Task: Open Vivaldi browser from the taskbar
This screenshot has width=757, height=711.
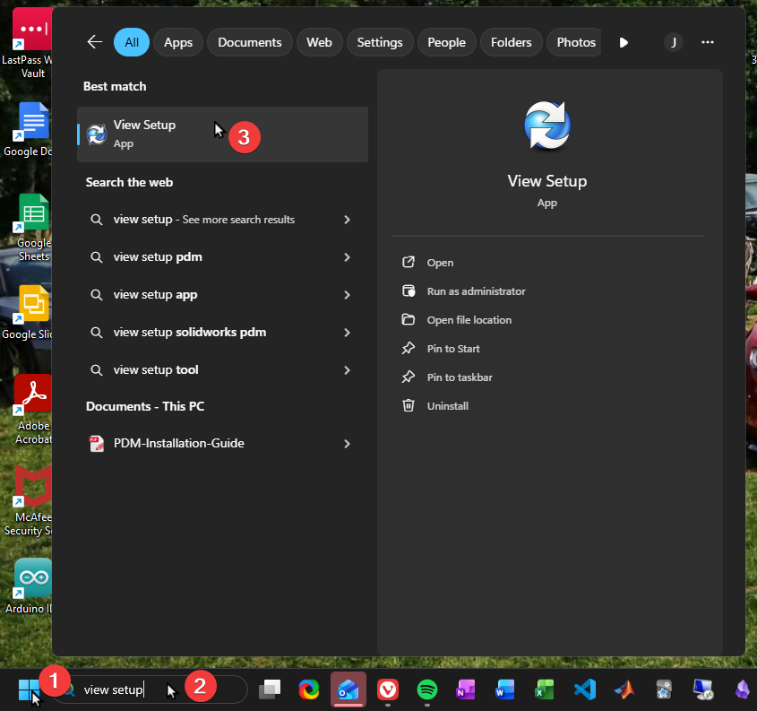Action: coord(387,689)
